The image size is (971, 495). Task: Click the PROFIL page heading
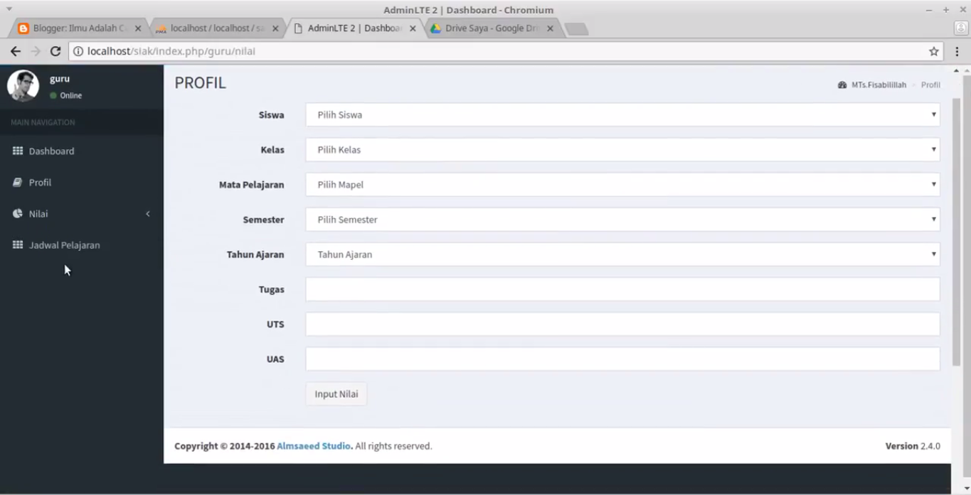pyautogui.click(x=200, y=82)
